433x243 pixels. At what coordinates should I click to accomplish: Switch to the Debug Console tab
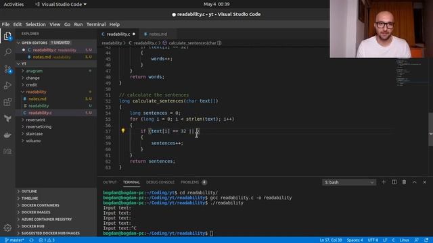(x=160, y=182)
